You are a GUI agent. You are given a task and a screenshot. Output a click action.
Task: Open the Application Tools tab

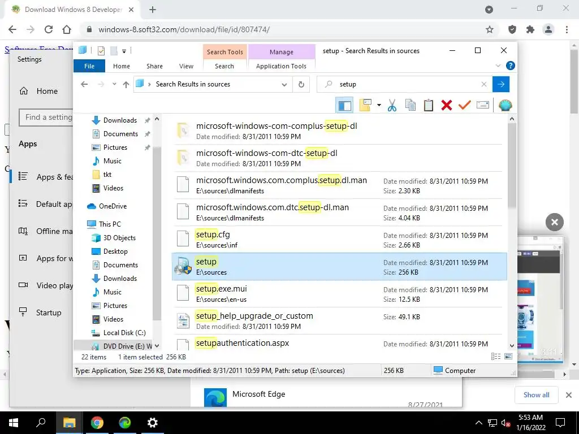[281, 66]
